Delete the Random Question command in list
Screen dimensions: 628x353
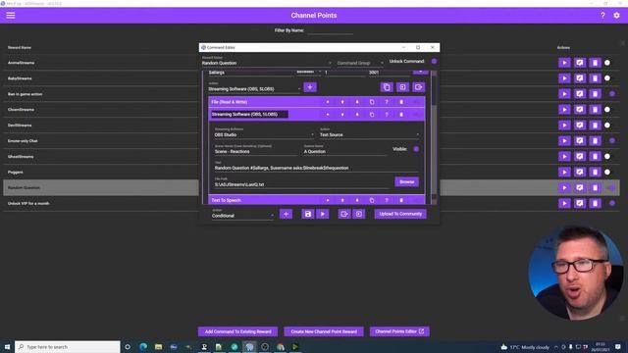coord(595,187)
